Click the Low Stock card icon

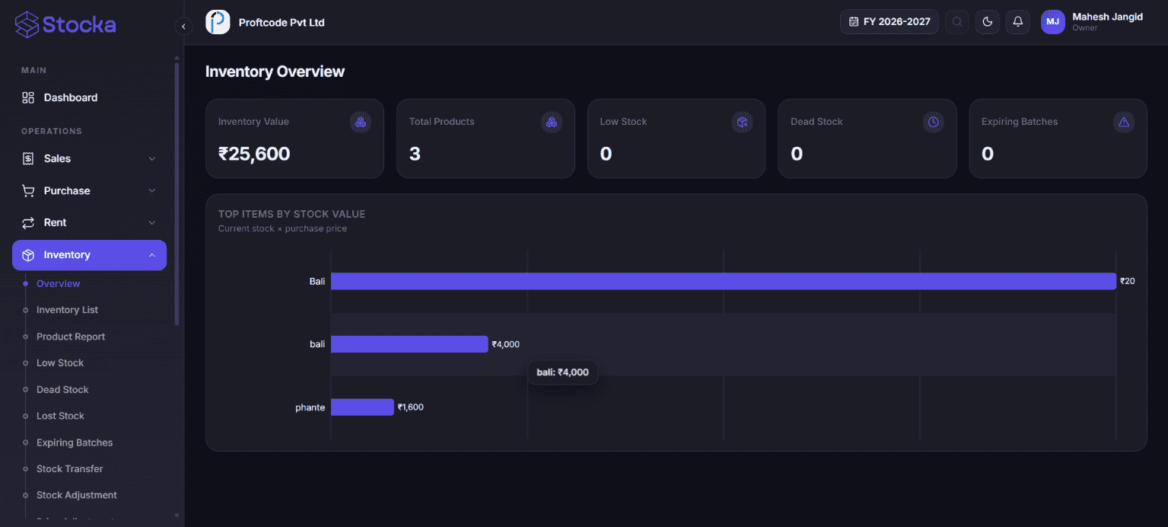pos(743,122)
